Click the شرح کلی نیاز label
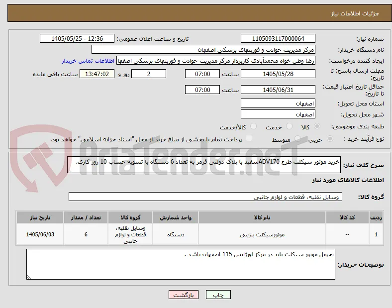This screenshot has height=308, width=392. 364,165
